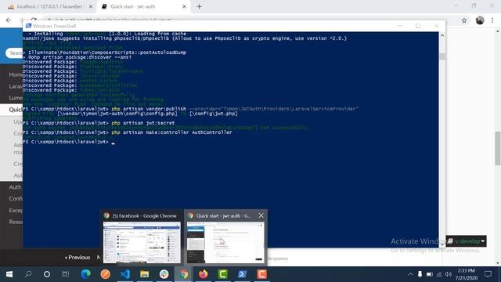This screenshot has height=282, width=501.
Task: Click the PowerShell scrollbar thumb
Action: coord(442,56)
